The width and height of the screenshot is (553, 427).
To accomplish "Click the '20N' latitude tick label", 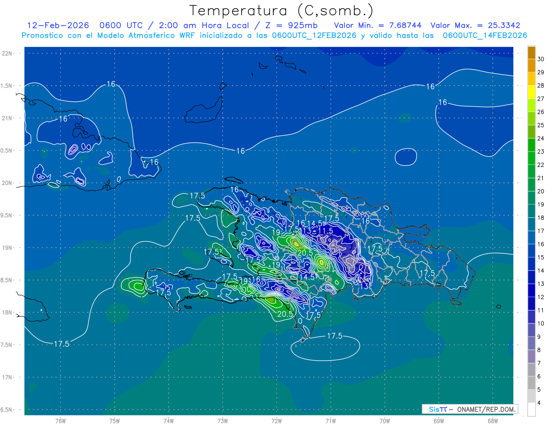I will (7, 183).
